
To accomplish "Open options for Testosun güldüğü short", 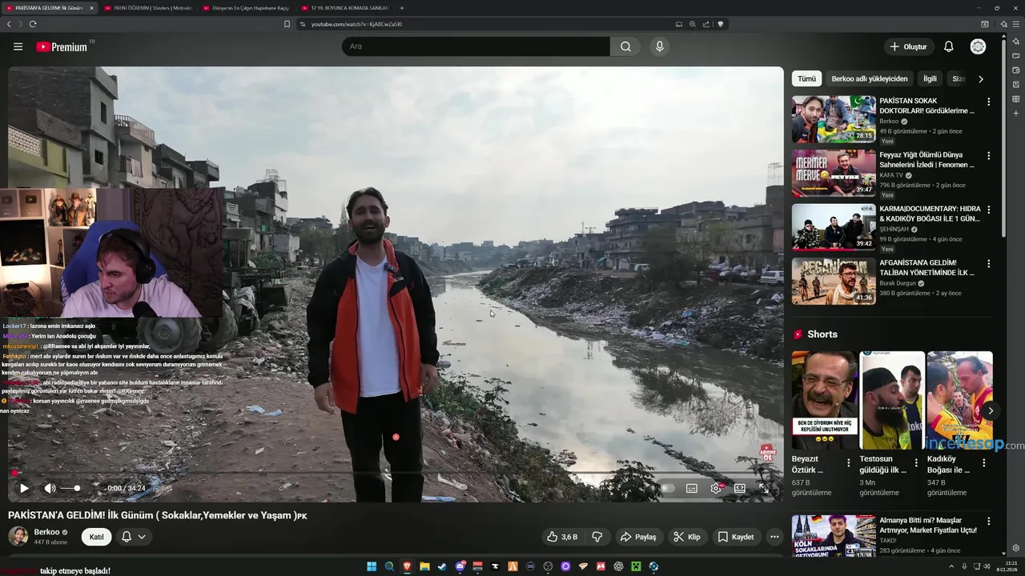I will coord(916,462).
